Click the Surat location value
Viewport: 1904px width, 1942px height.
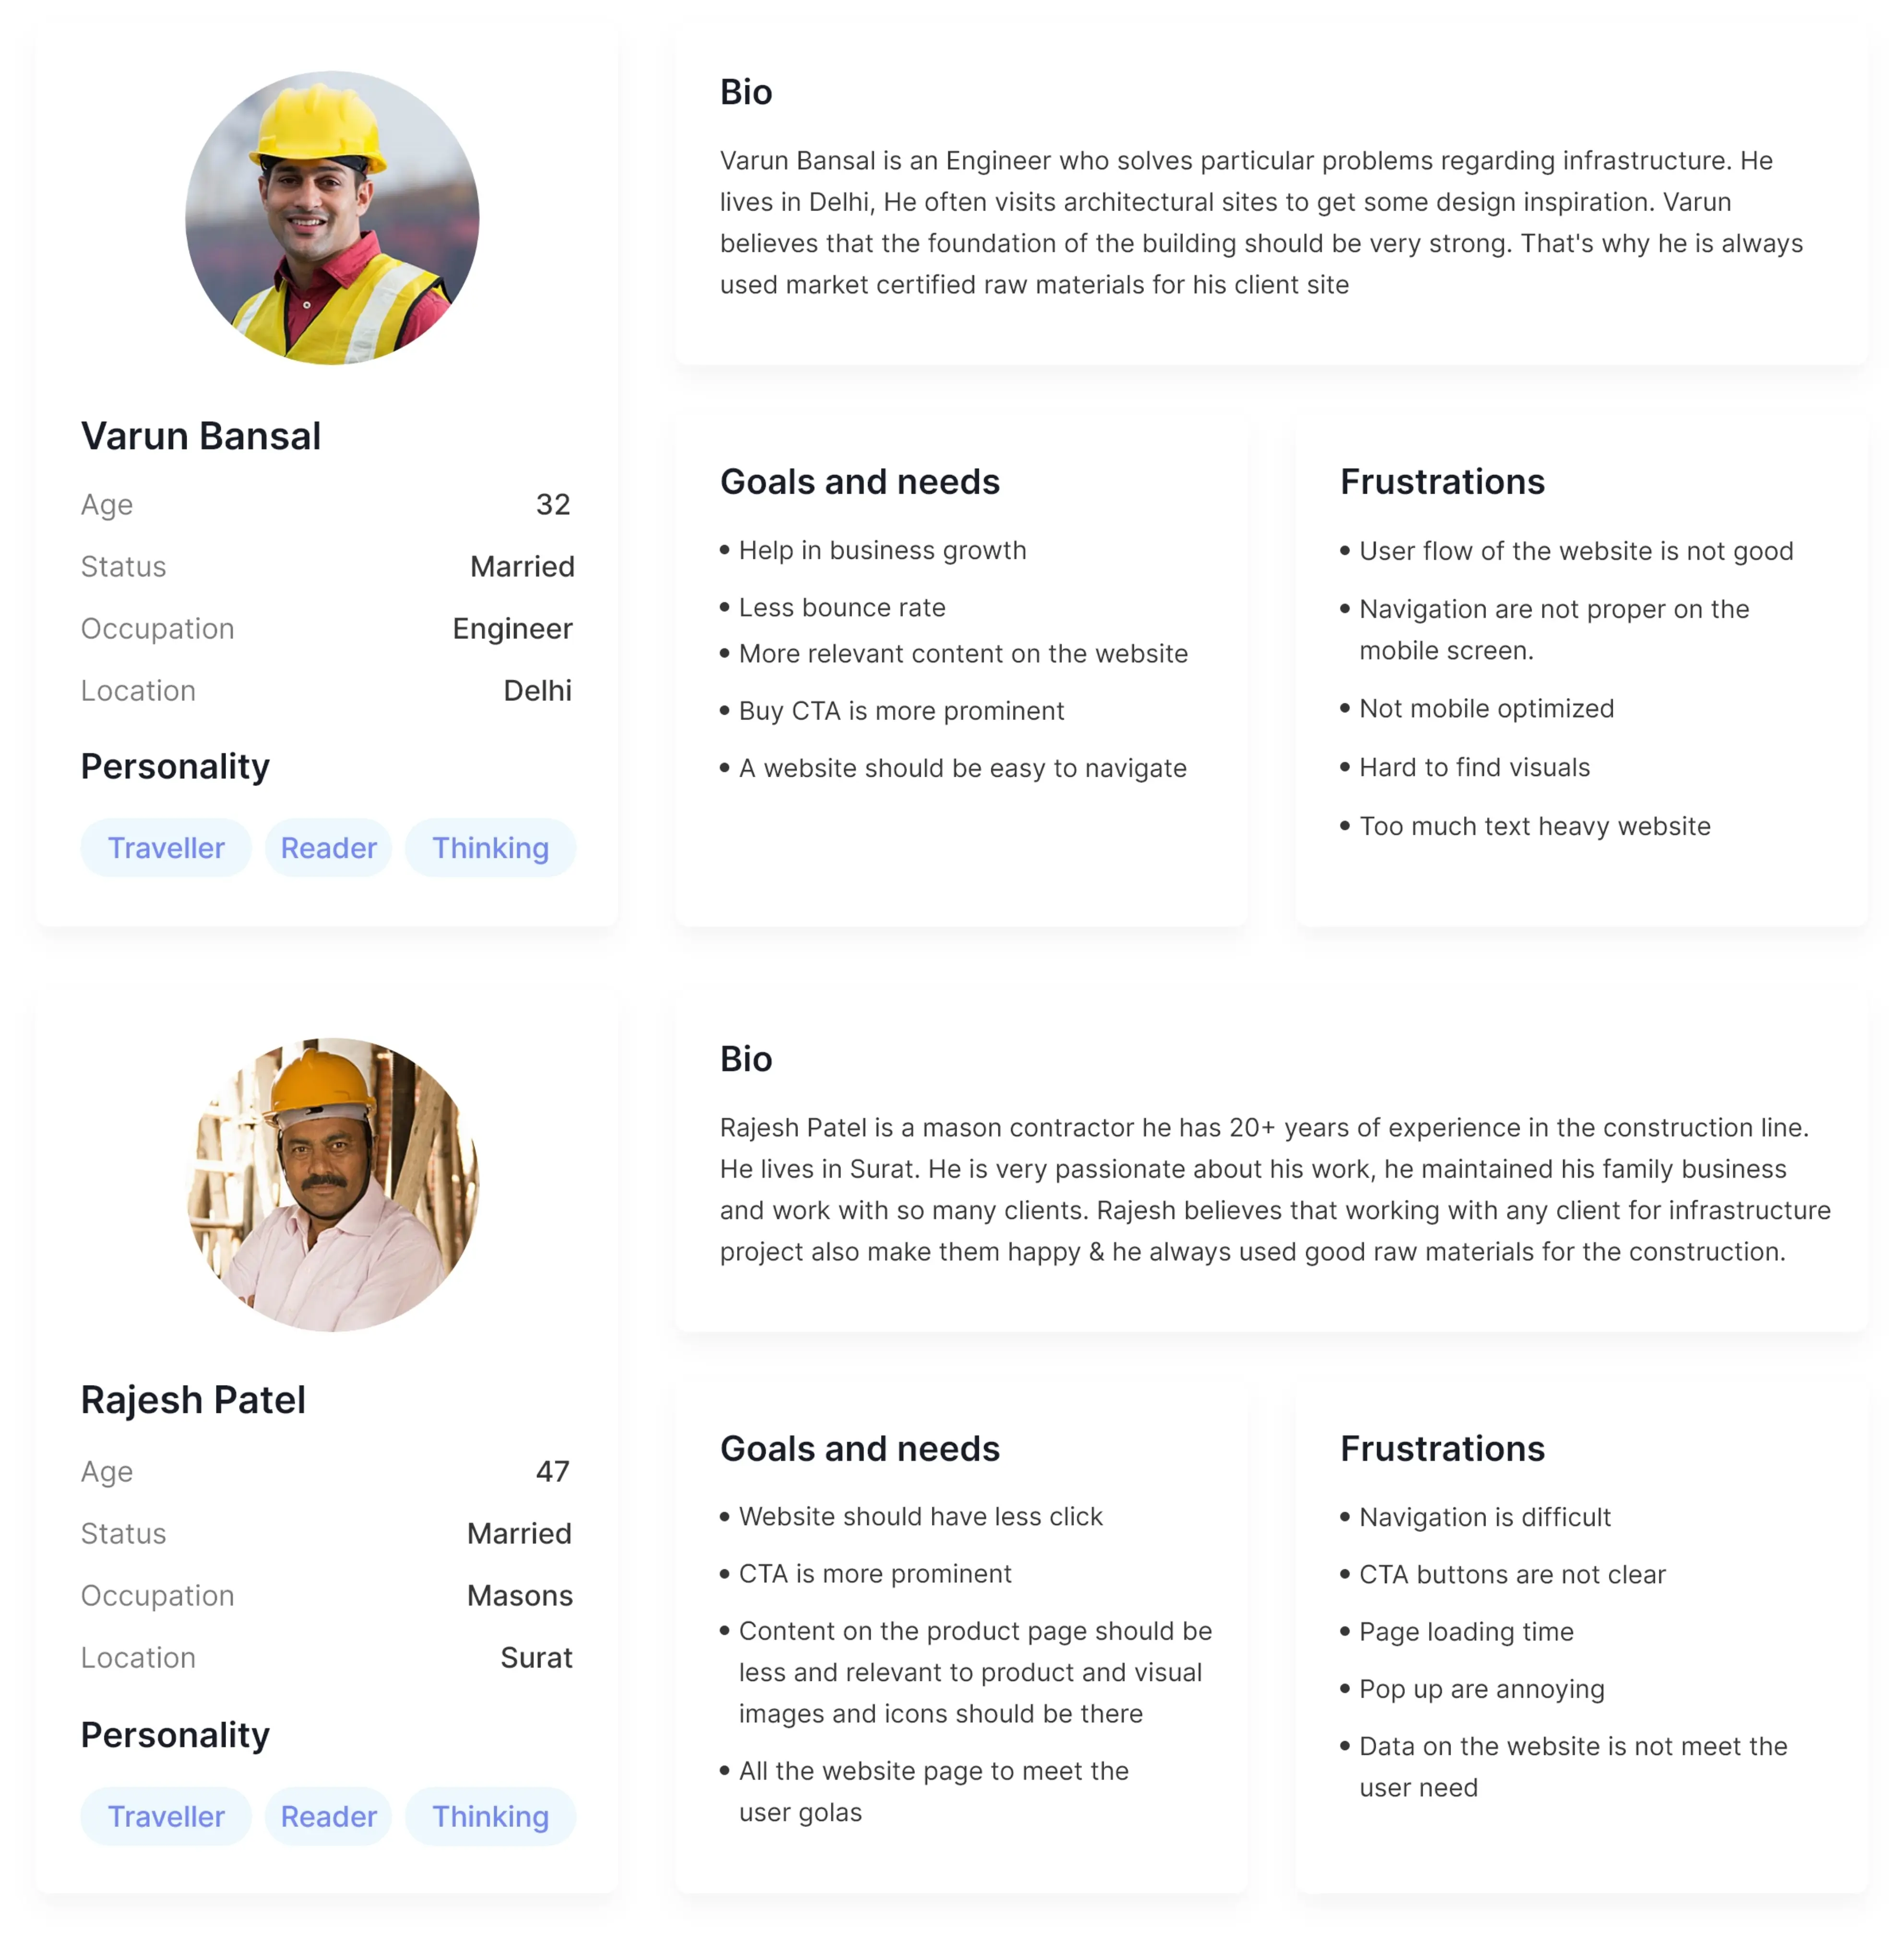(x=537, y=1658)
